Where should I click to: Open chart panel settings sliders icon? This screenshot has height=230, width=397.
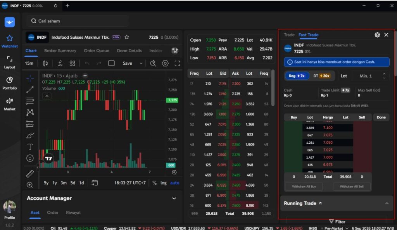click(x=175, y=51)
